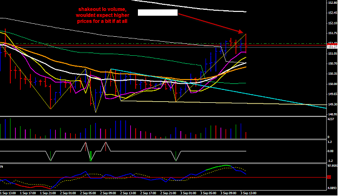
Task: Click the 2 Sep 17:00 time label
Action: 148,193
